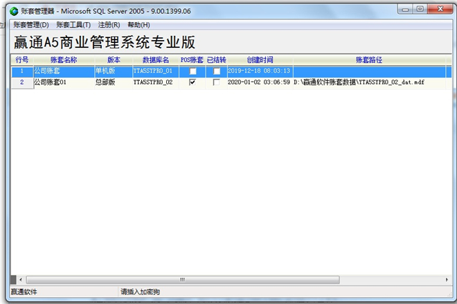Click the horizontal scrollbar left arrow
The height and width of the screenshot is (304, 457).
coord(21,280)
